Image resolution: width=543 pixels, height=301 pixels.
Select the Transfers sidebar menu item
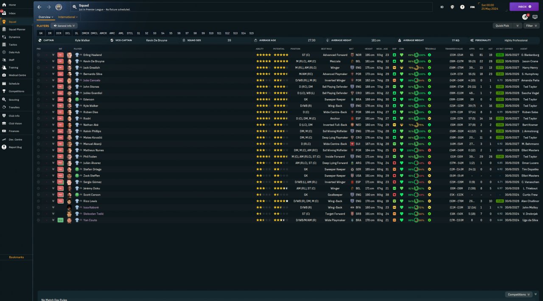pyautogui.click(x=14, y=108)
